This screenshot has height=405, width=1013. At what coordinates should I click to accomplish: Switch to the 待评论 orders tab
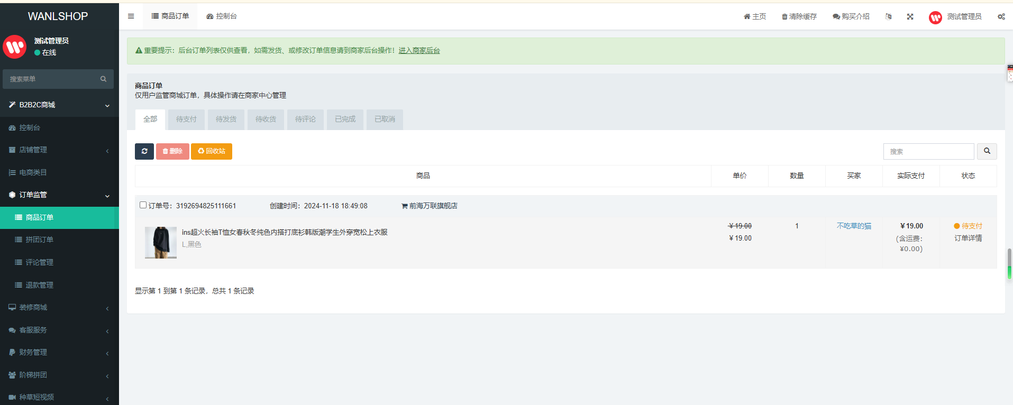[305, 119]
